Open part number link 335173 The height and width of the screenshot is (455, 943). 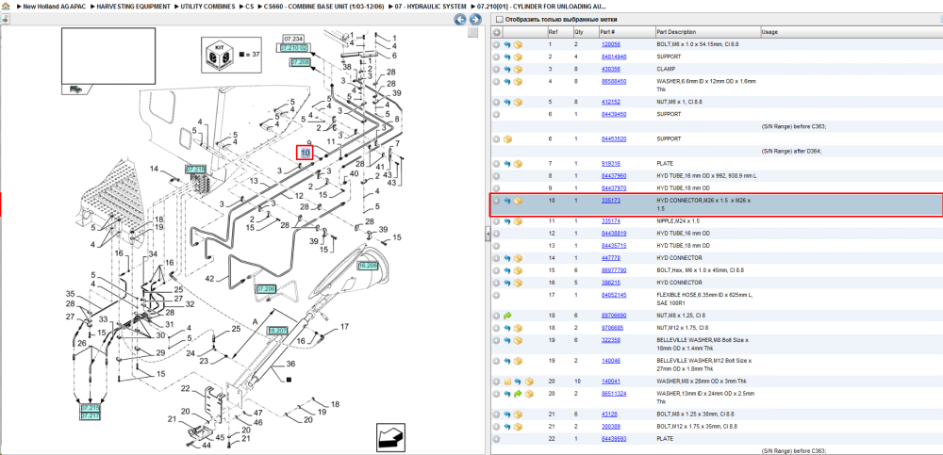[610, 201]
